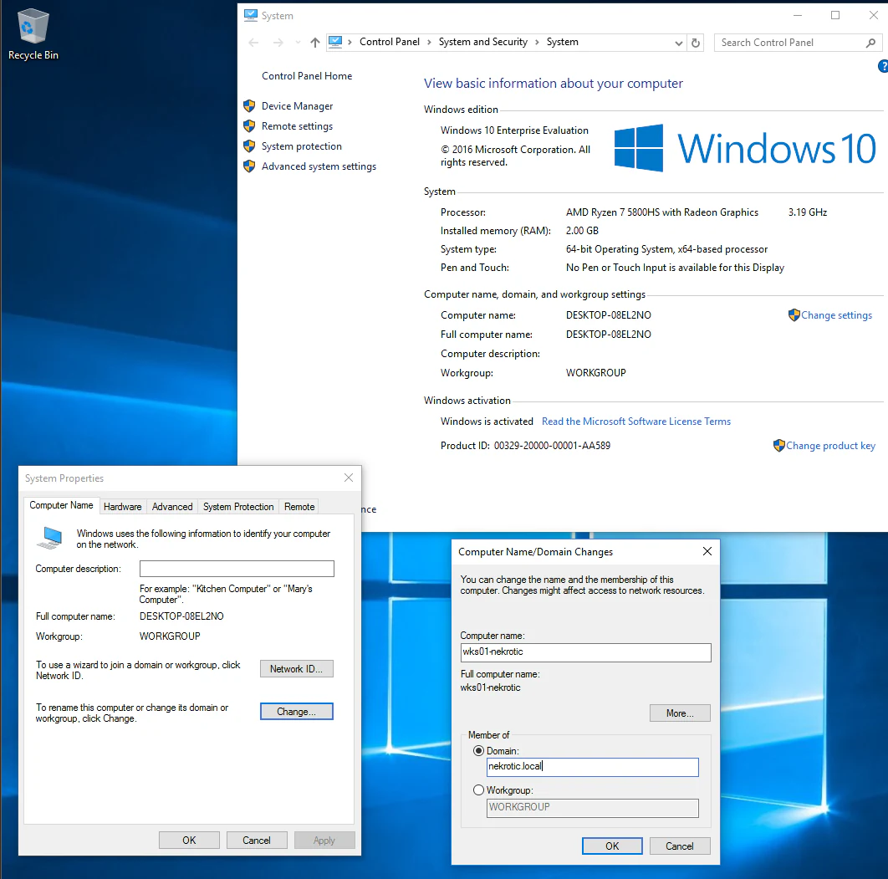Image resolution: width=888 pixels, height=879 pixels.
Task: Click System in the breadcrumb path
Action: (563, 42)
